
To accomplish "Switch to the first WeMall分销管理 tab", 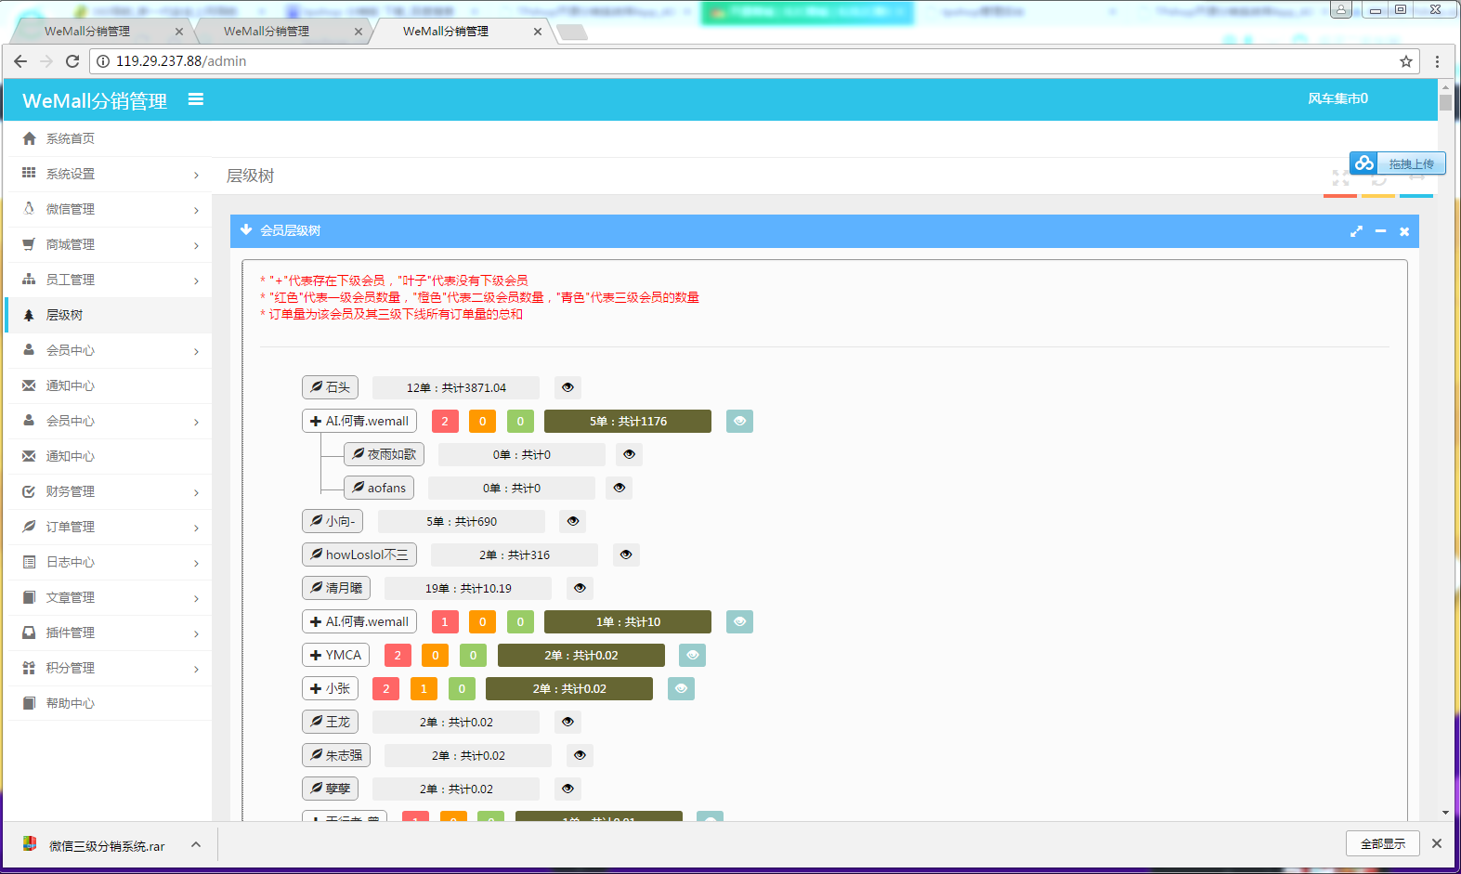I will (102, 32).
